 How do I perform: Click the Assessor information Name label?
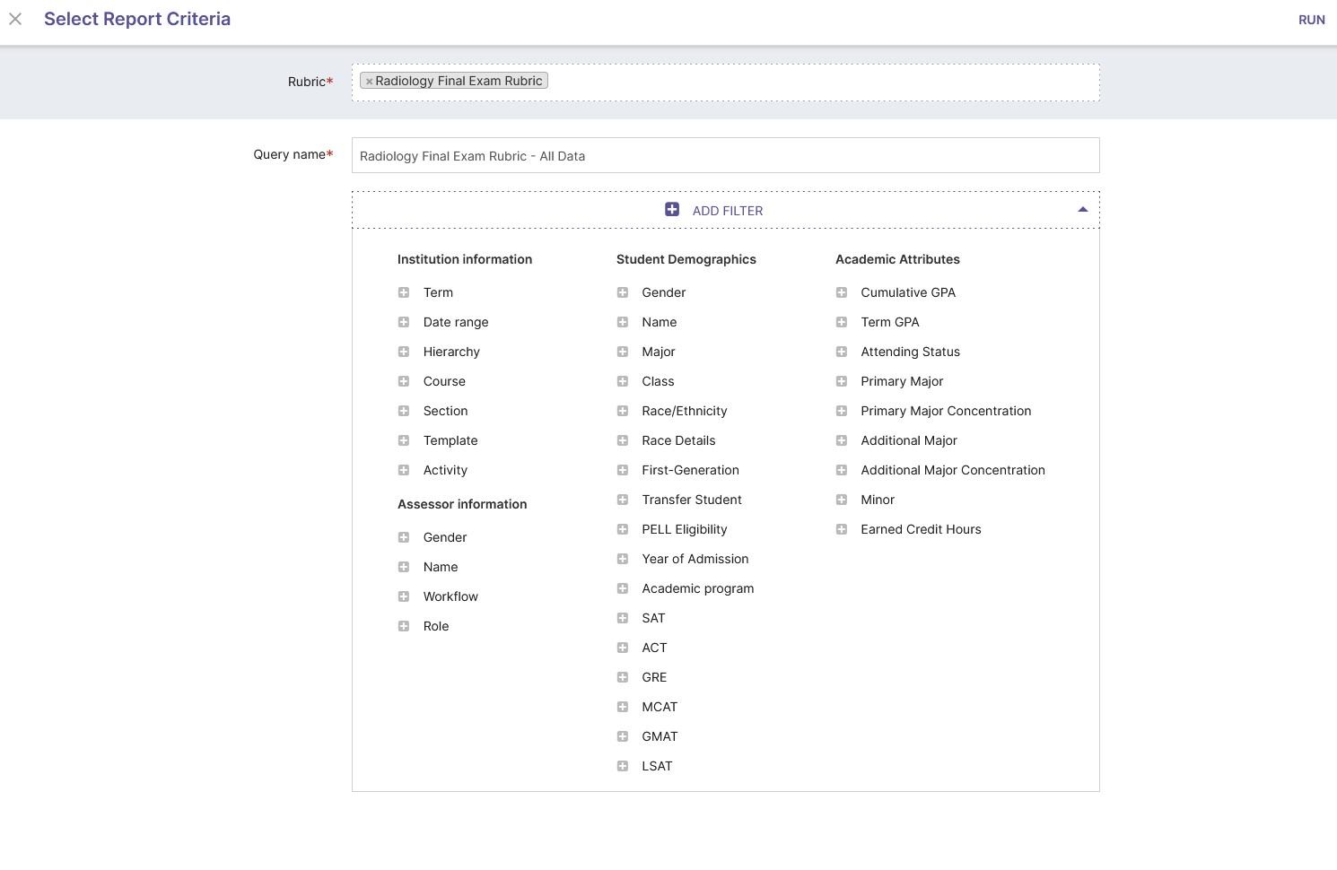pyautogui.click(x=441, y=567)
